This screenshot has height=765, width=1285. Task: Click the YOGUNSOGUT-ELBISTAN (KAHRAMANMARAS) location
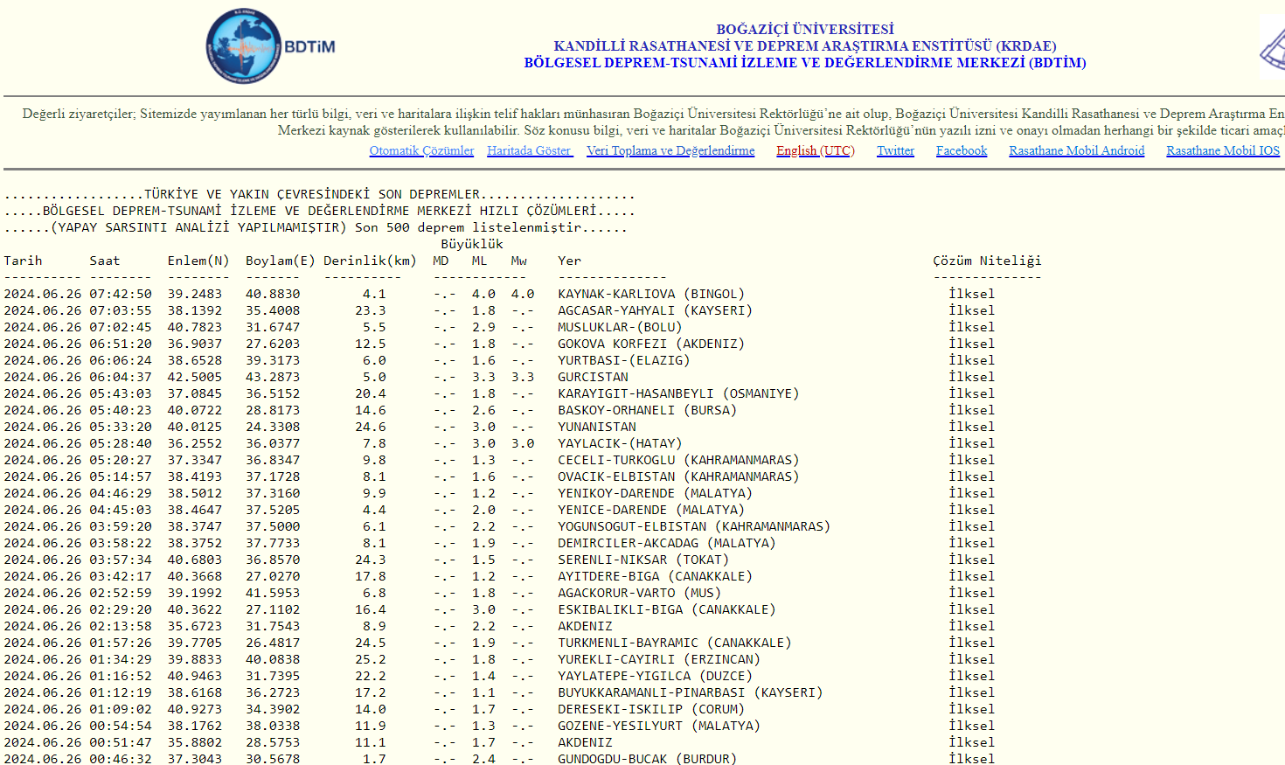point(694,526)
